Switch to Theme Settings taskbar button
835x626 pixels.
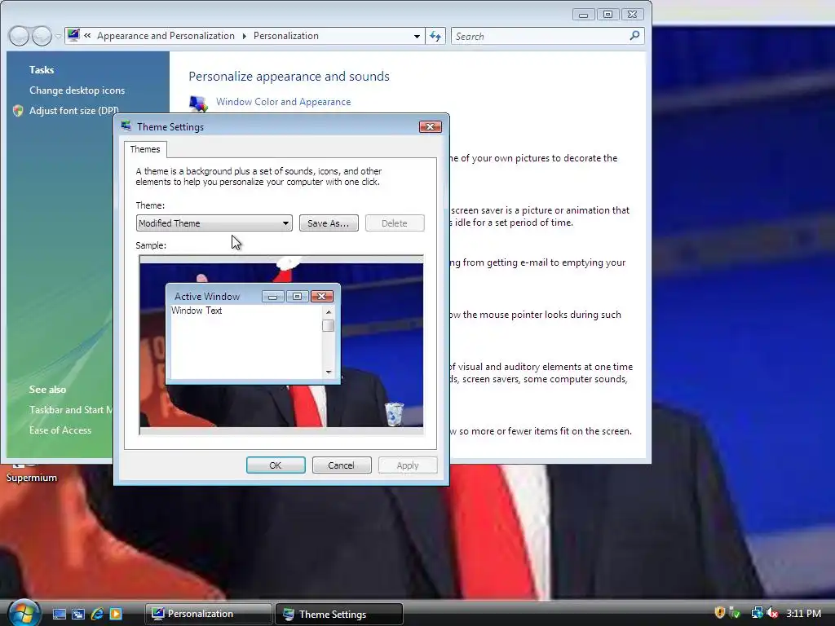338,615
